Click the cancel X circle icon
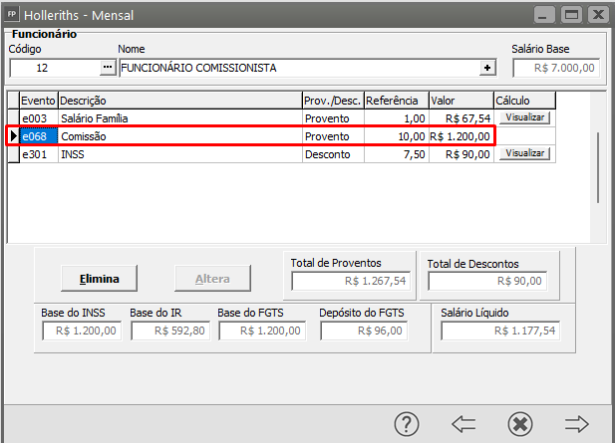 coord(519,423)
